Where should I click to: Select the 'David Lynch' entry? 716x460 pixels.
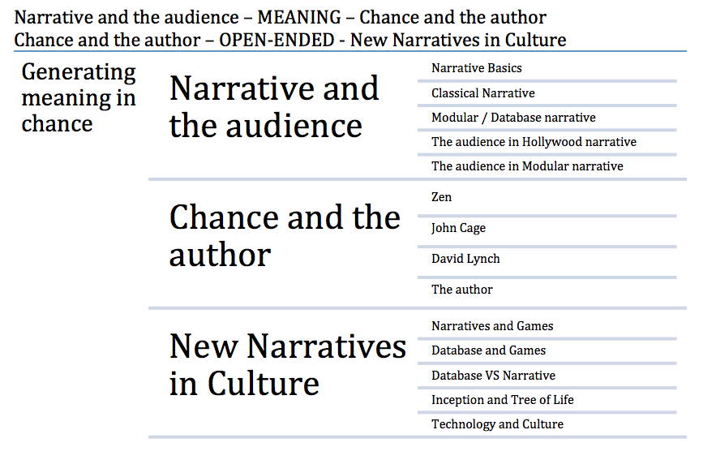(465, 259)
